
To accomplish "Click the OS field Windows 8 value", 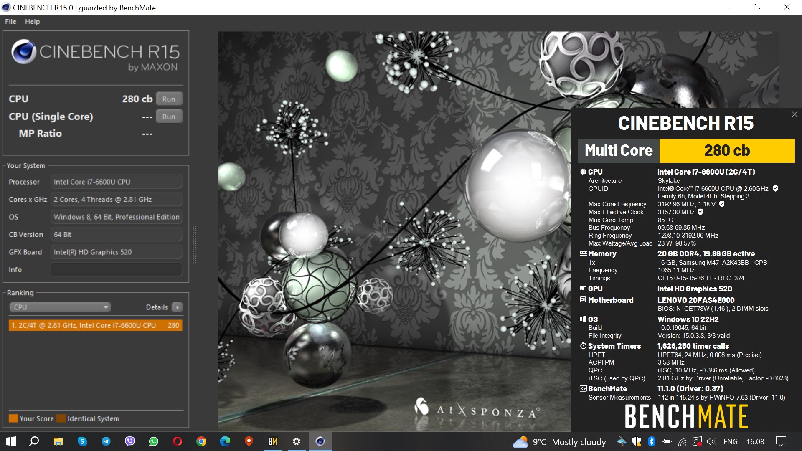I will click(x=117, y=217).
